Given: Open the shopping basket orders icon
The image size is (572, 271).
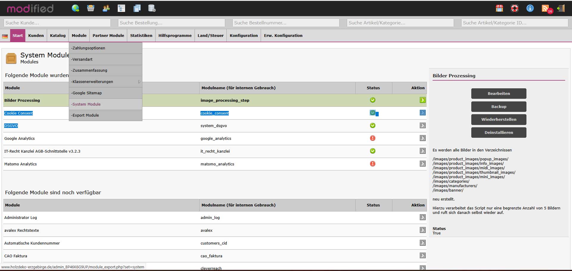Looking at the screenshot, I should (91, 8).
